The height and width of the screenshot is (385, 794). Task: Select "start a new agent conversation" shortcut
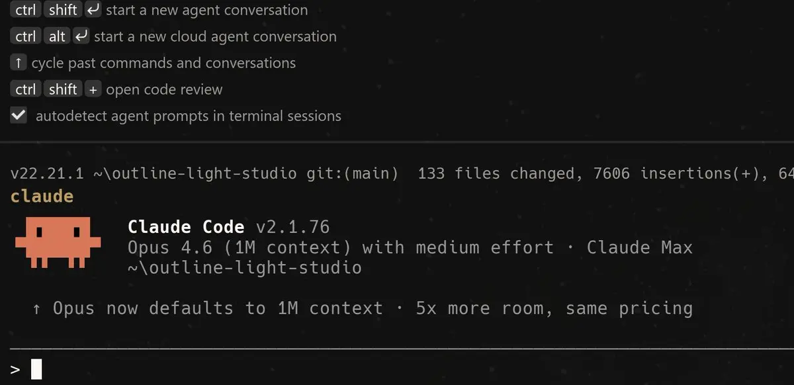click(206, 10)
